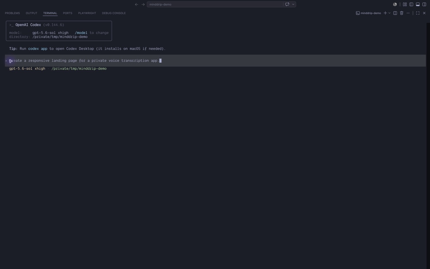Click into the Codex prompt input line
The image size is (430, 269).
(x=216, y=61)
